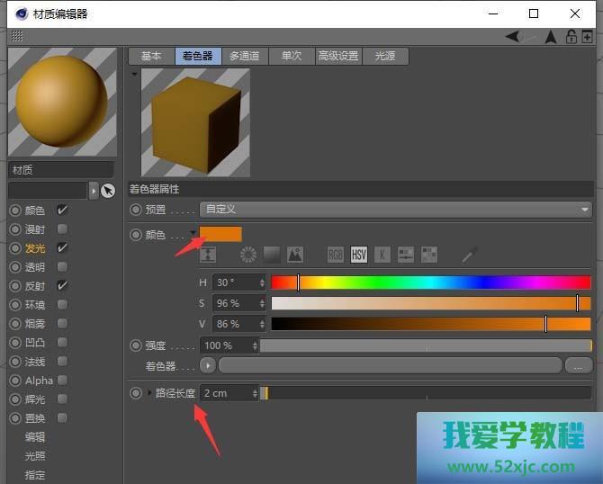Viewport: 603px width, 484px height.
Task: Expand the 路径长度 disclosure triangle
Action: (150, 393)
